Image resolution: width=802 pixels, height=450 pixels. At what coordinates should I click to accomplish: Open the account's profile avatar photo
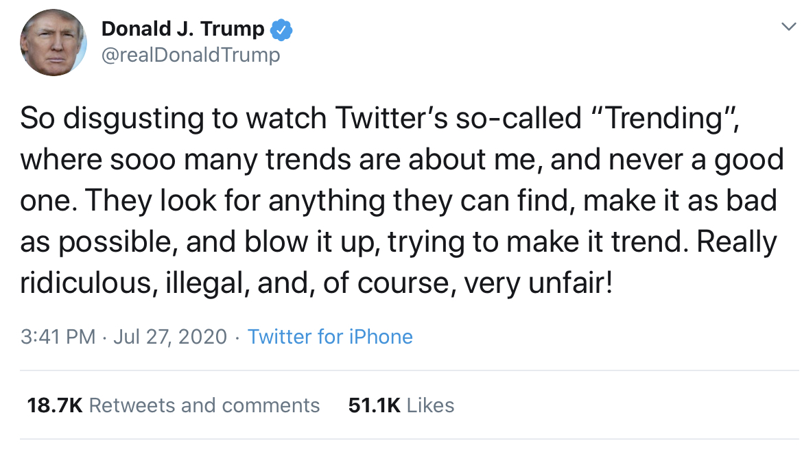coord(53,43)
